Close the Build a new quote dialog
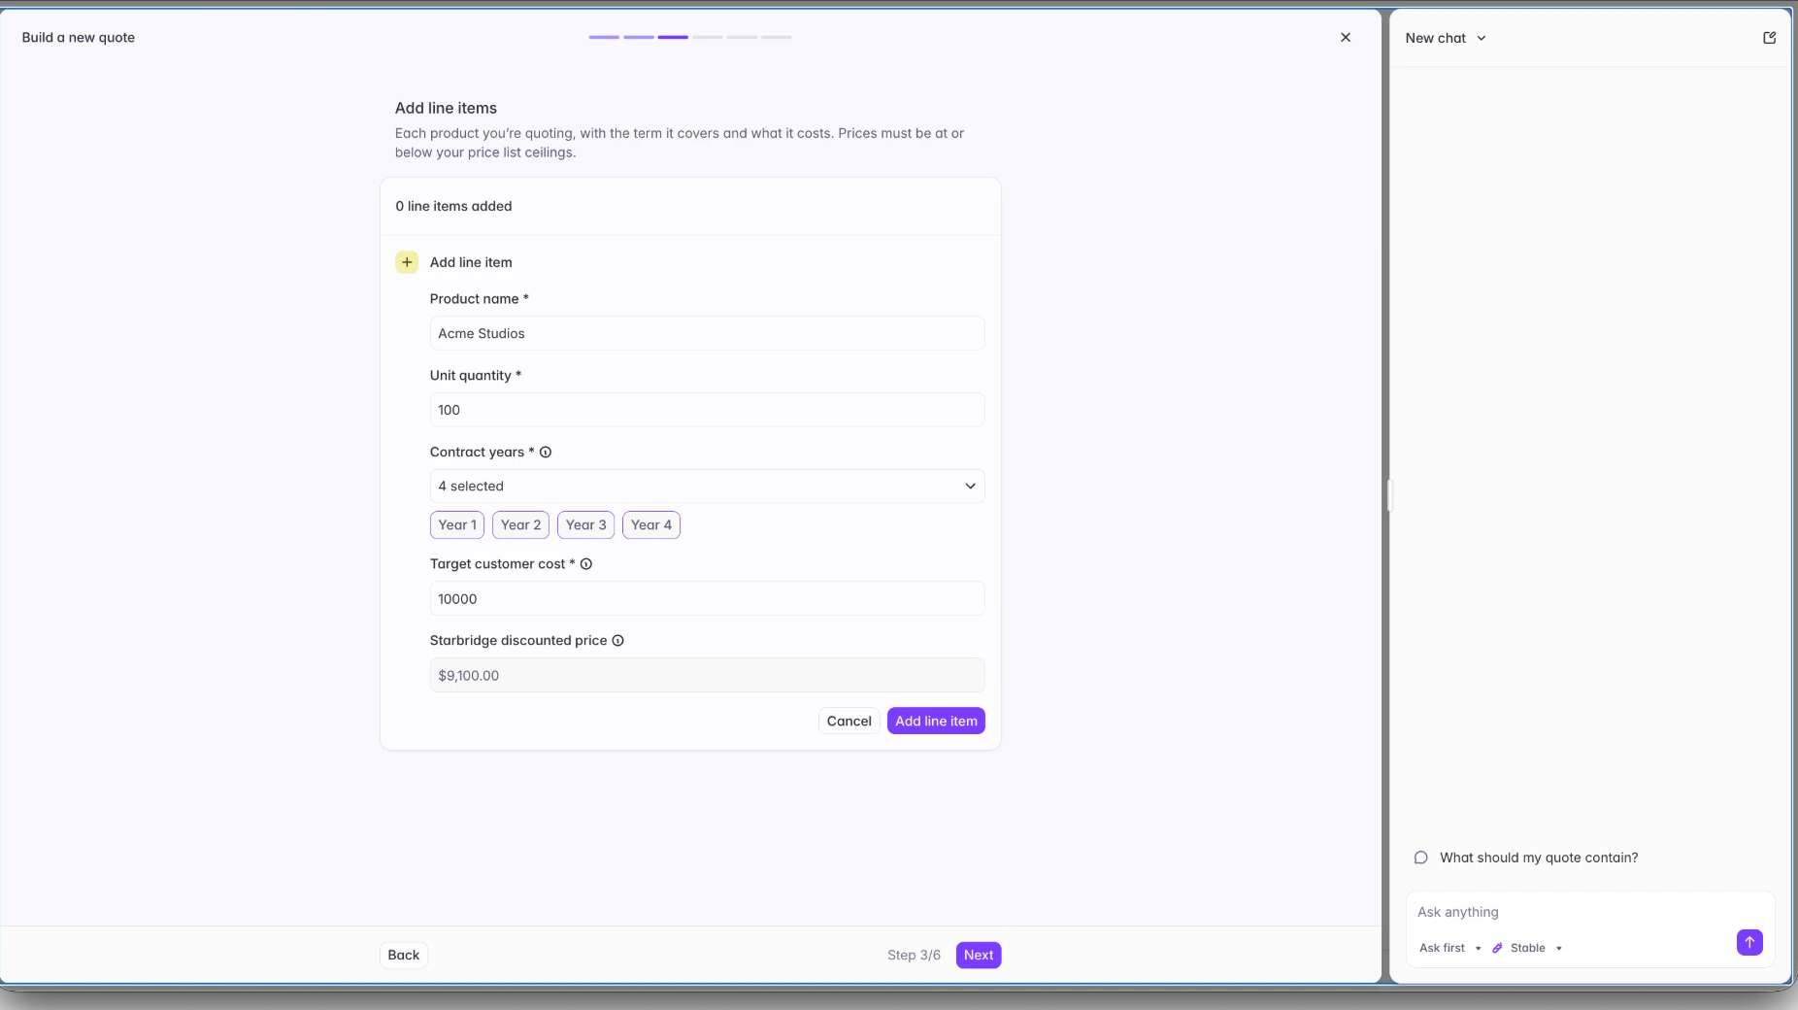The height and width of the screenshot is (1010, 1798). point(1345,37)
